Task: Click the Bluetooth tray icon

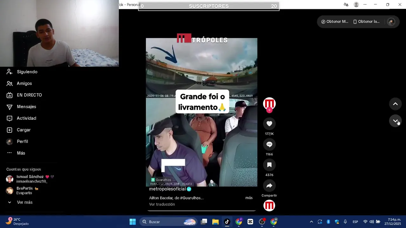Action: [328, 222]
